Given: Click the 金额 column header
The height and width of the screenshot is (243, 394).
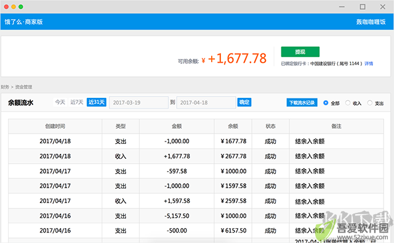Looking at the screenshot, I should pyautogui.click(x=177, y=126).
